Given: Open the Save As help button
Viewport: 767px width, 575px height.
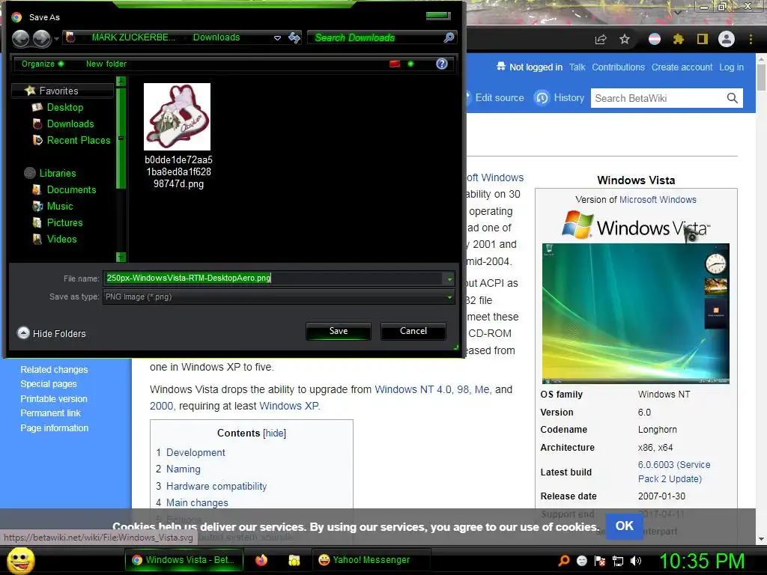Looking at the screenshot, I should point(442,64).
